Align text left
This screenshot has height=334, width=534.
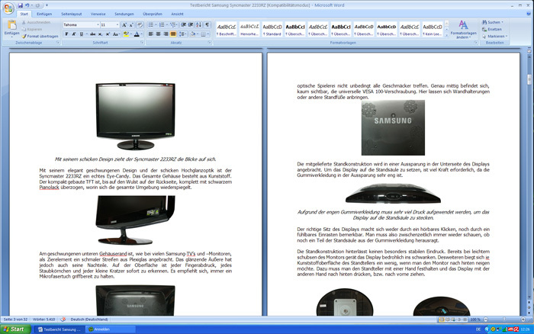pos(151,34)
